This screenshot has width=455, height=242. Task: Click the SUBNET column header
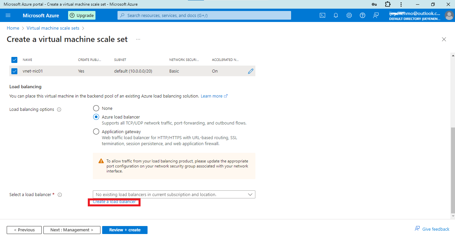120,60
